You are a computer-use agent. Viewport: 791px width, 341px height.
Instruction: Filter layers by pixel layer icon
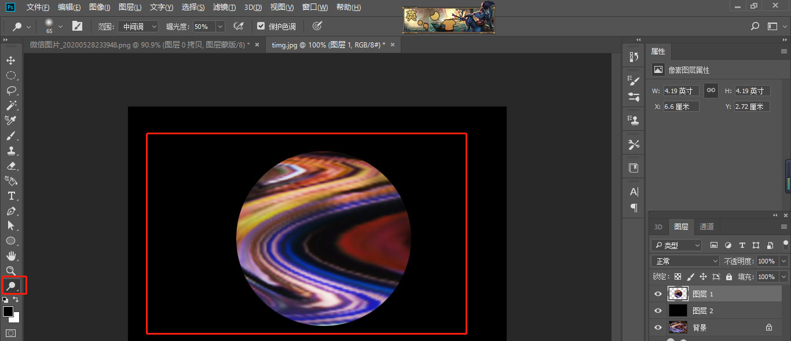coord(714,245)
